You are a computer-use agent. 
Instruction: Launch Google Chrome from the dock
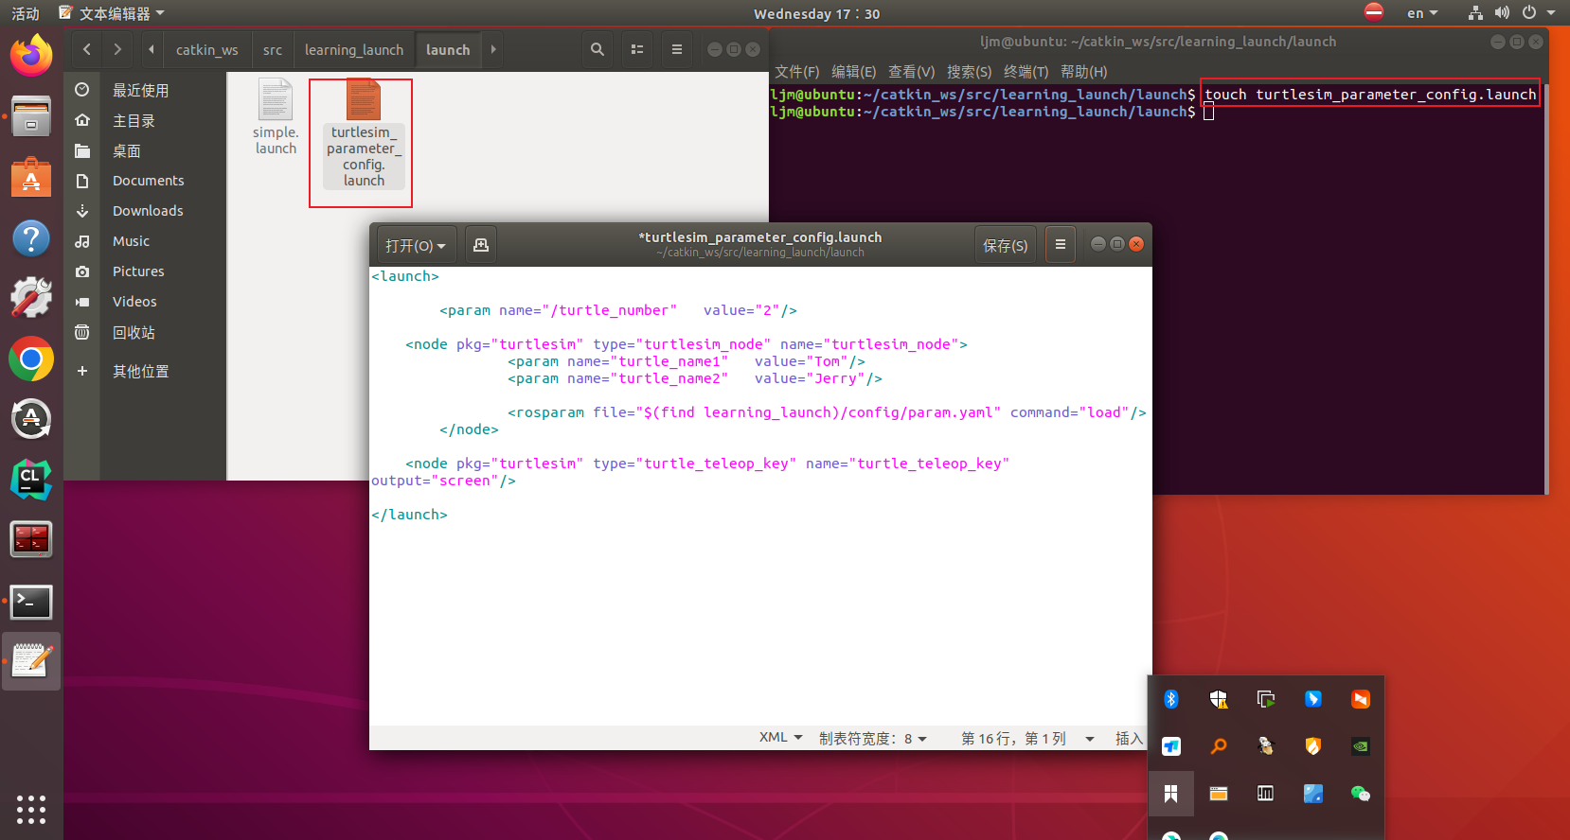(x=31, y=359)
